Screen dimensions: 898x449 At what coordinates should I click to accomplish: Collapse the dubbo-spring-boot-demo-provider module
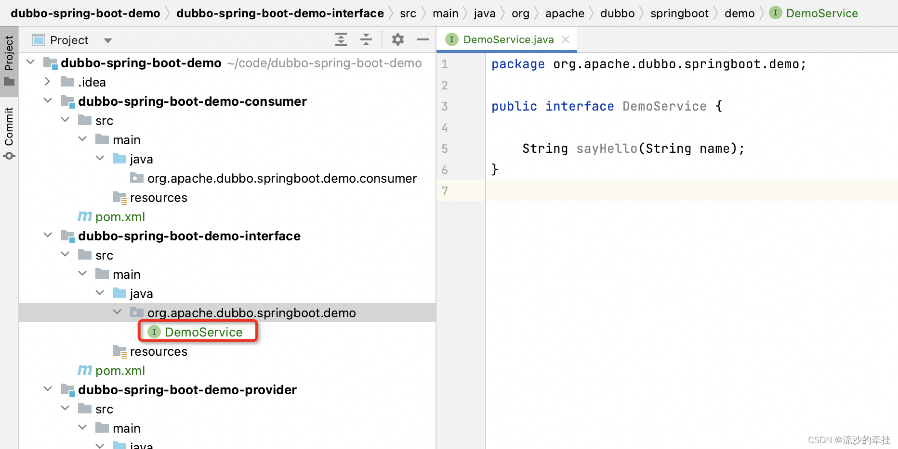pos(48,389)
